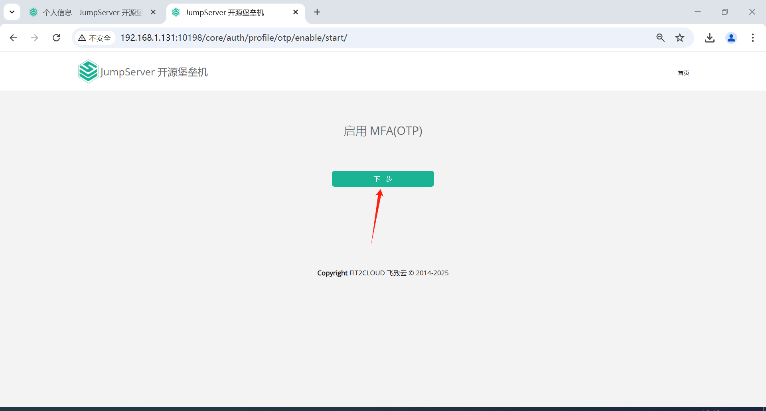Bookmark this page with star icon
This screenshot has height=411, width=766.
pos(680,38)
